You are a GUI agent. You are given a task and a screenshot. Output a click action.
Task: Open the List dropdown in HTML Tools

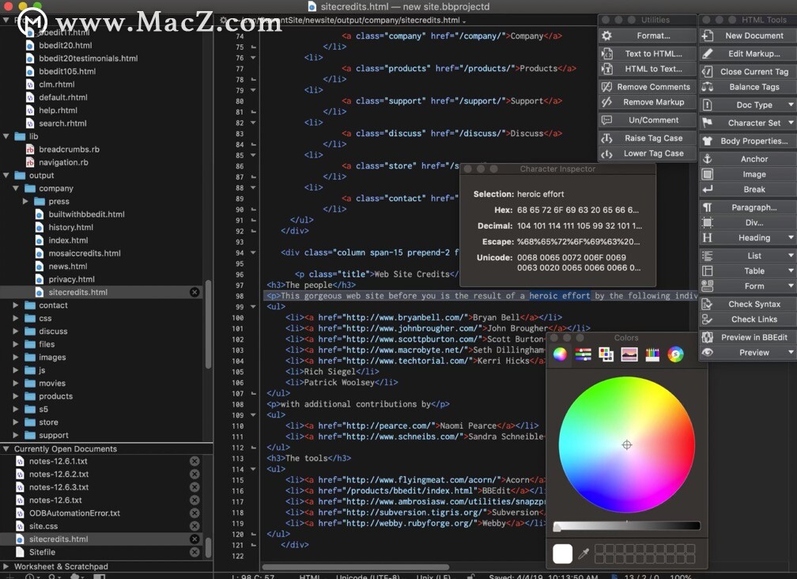point(748,255)
